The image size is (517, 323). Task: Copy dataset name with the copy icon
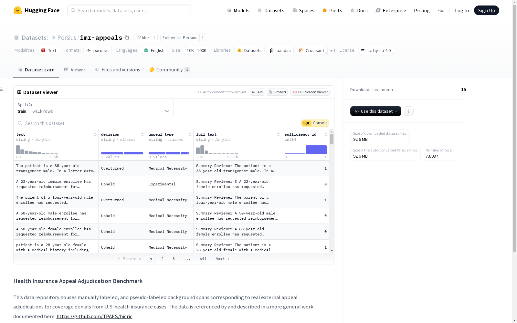(127, 38)
